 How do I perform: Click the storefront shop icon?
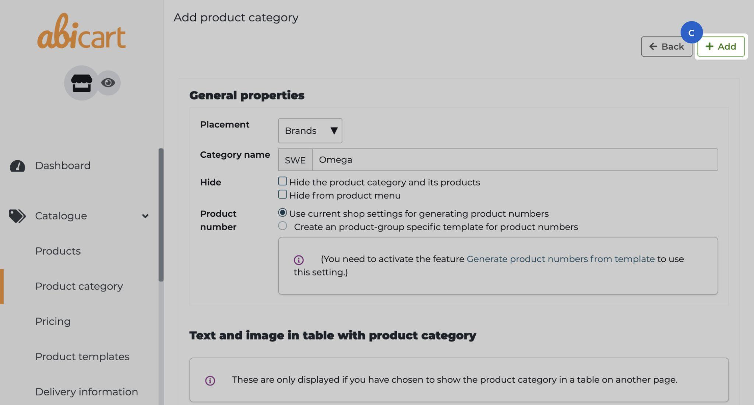(x=81, y=83)
